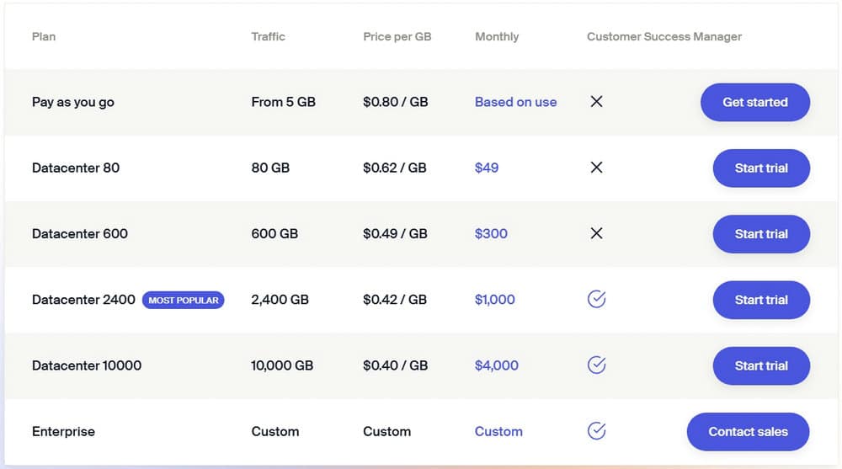
Task: Select the 'Datacenter 10000' plan name
Action: tap(87, 365)
